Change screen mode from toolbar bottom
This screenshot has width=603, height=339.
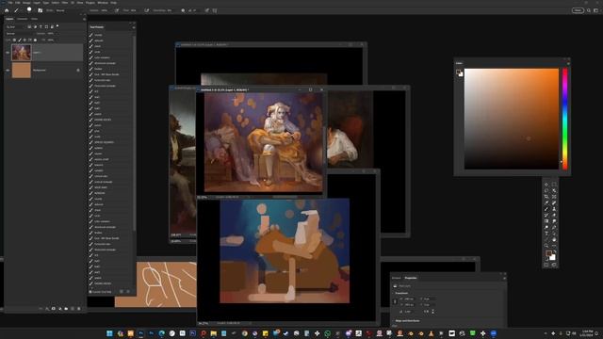tap(554, 265)
